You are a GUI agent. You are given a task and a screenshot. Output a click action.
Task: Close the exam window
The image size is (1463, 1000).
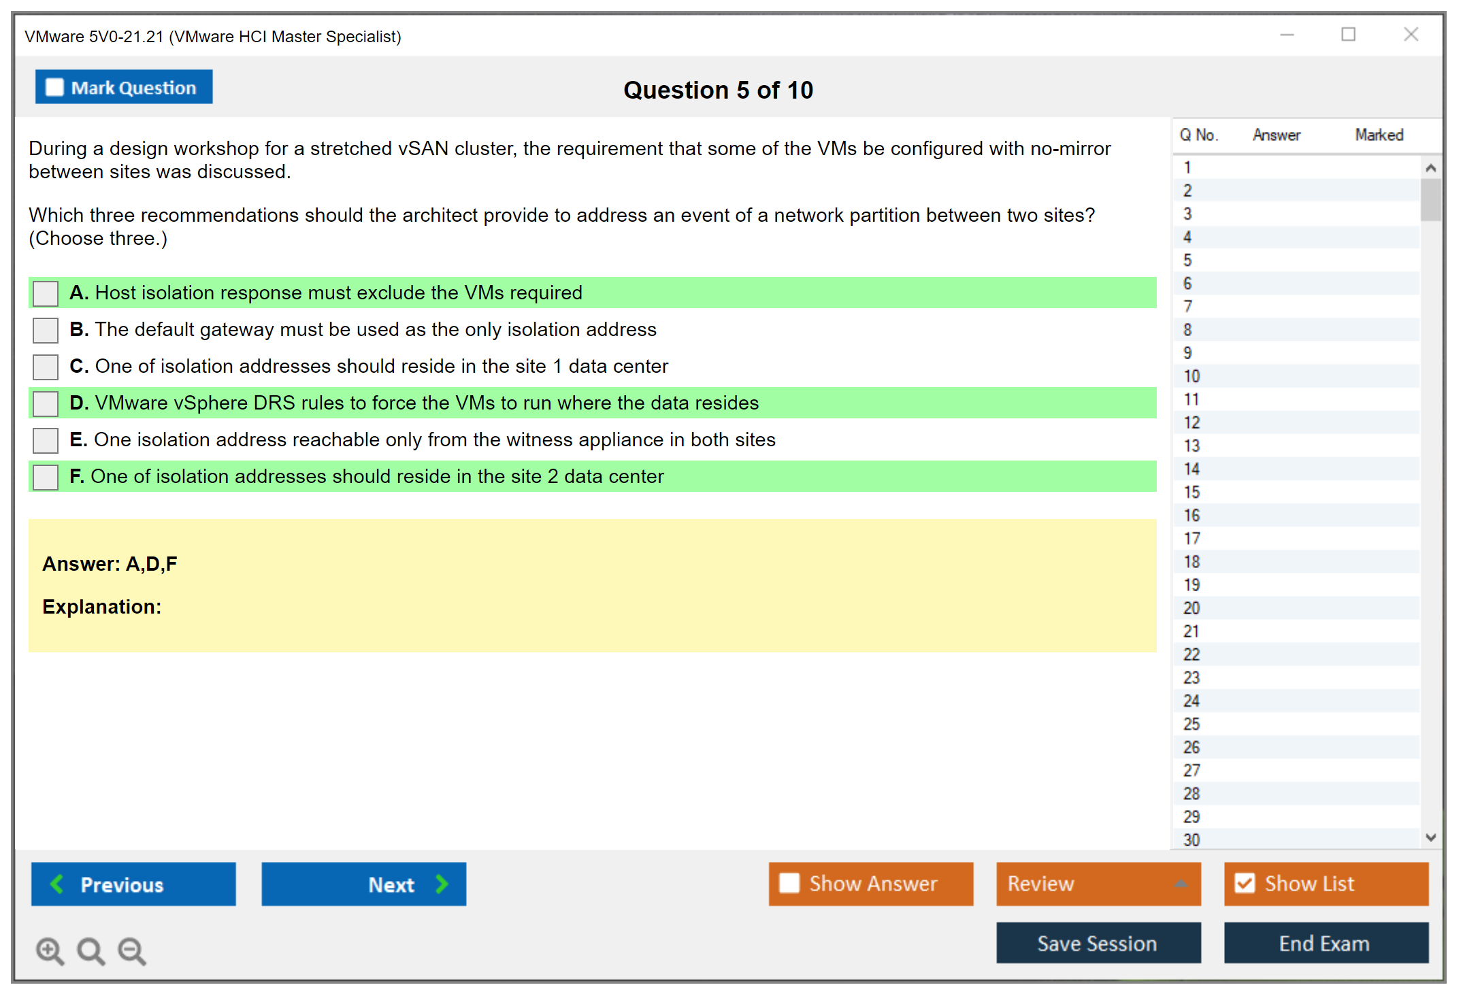[x=1411, y=35]
